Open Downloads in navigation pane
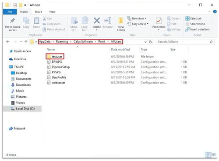Image resolution: width=219 pixels, height=161 pixels. (x=21, y=85)
